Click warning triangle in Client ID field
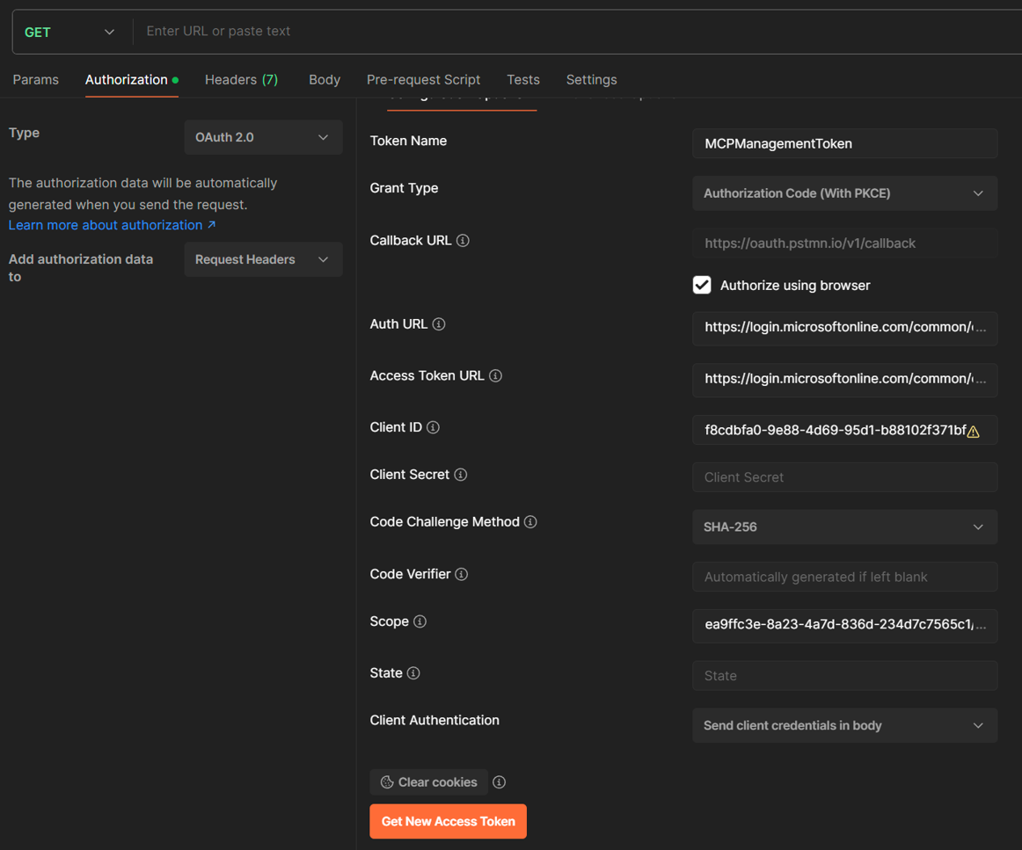The width and height of the screenshot is (1022, 850). tap(974, 432)
